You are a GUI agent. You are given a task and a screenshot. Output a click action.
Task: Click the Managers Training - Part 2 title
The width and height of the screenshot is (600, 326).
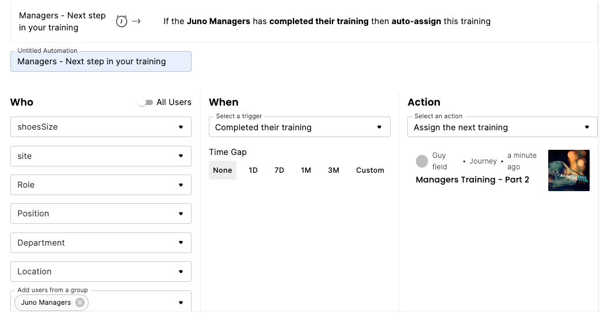coord(472,180)
